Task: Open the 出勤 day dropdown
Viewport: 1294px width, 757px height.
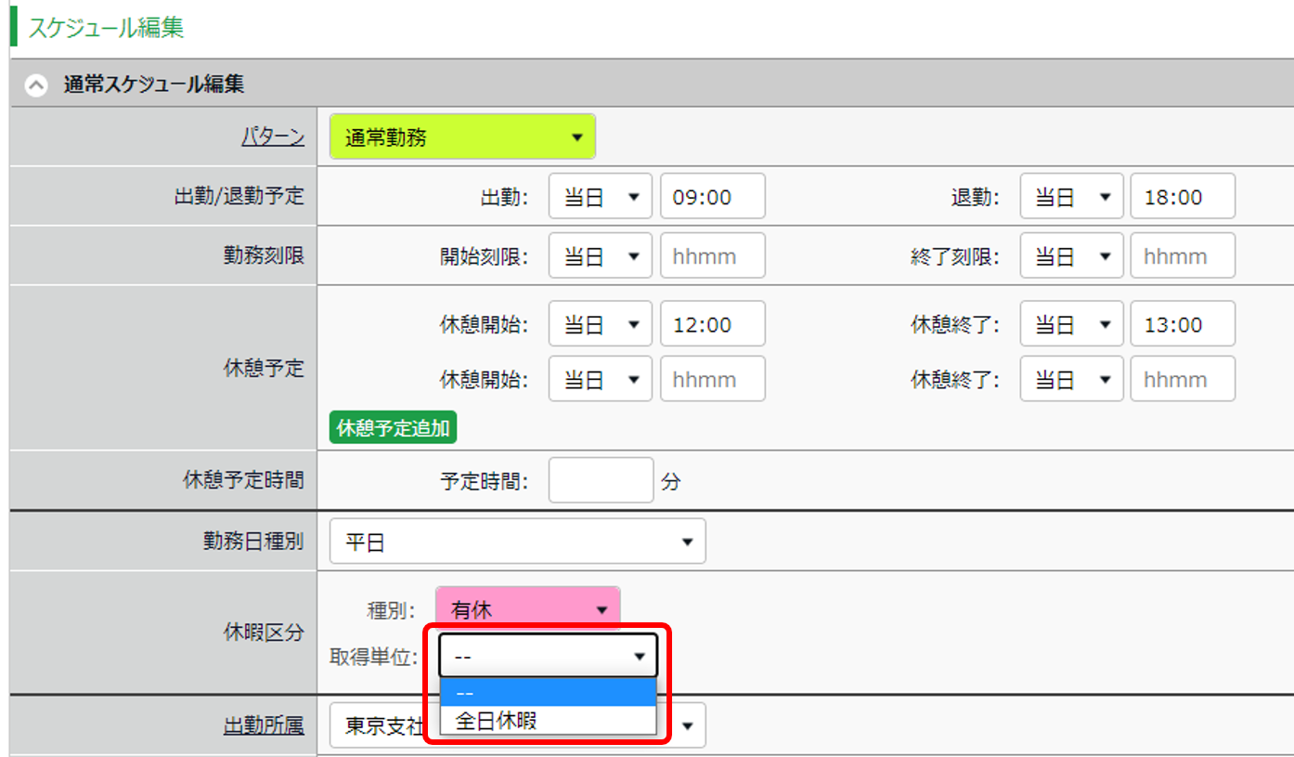Action: pos(600,197)
